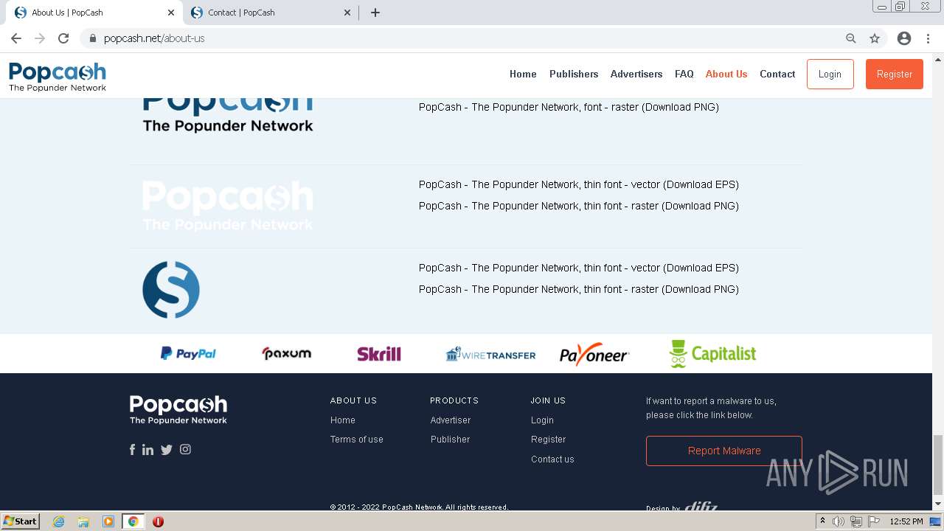944x531 pixels.
Task: Download EPS vector of white logo
Action: point(579,184)
